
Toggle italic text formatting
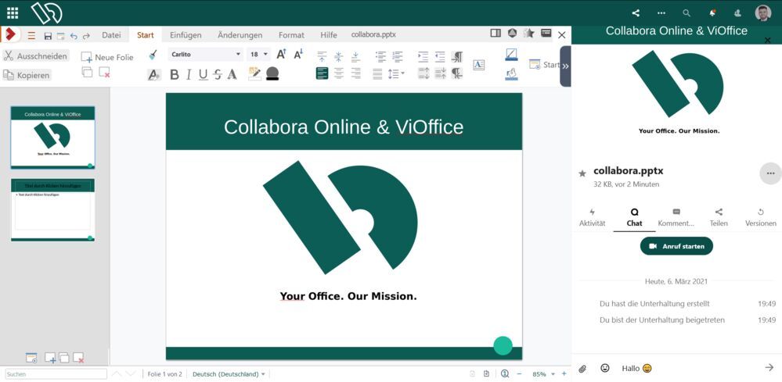[x=189, y=74]
